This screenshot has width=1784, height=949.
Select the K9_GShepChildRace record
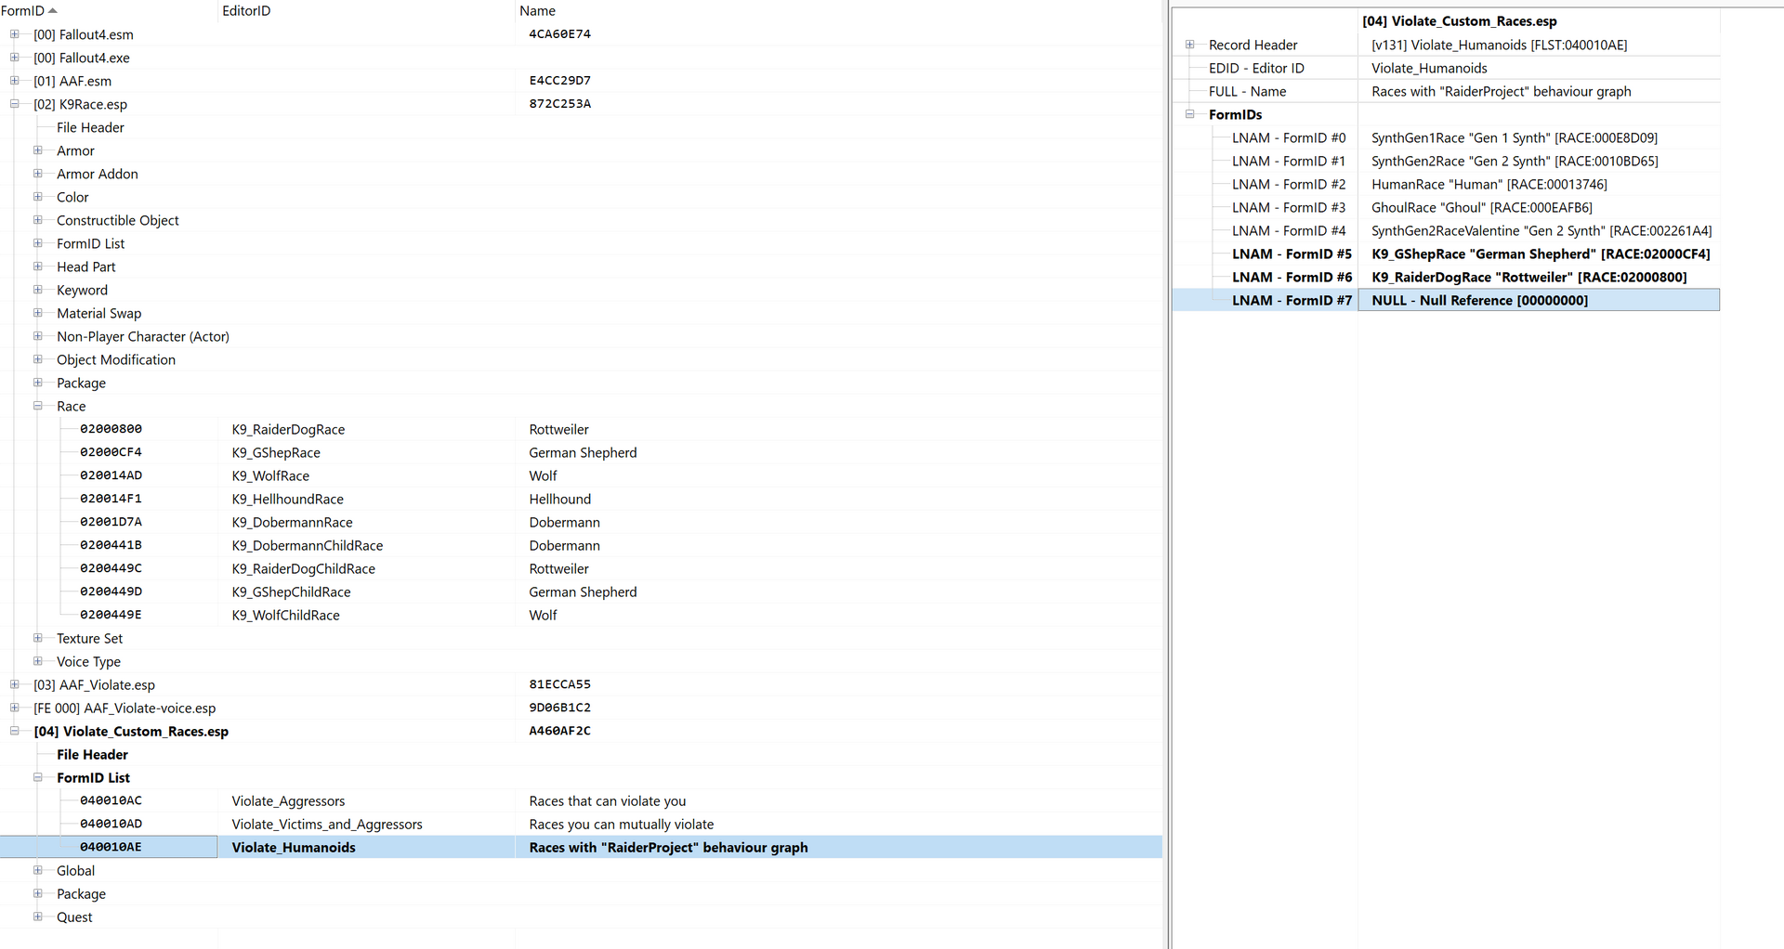[581, 591]
